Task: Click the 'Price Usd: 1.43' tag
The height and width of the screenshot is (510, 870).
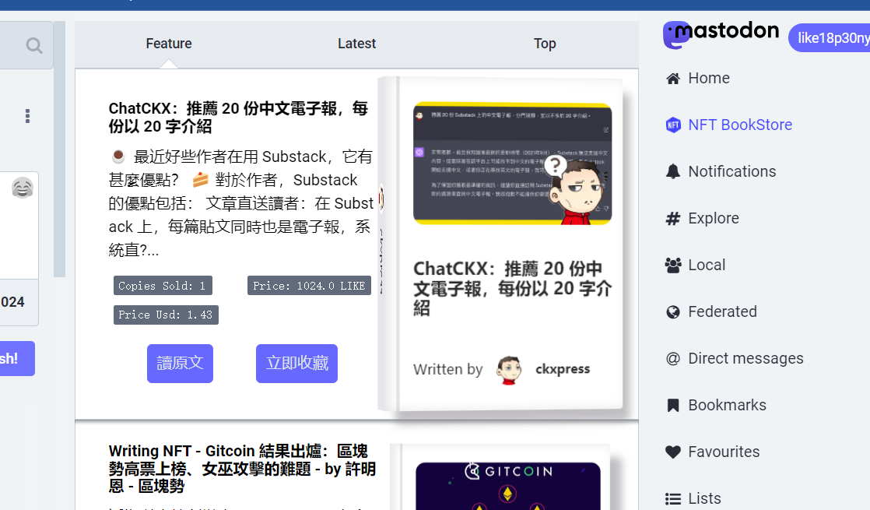Action: pyautogui.click(x=166, y=315)
